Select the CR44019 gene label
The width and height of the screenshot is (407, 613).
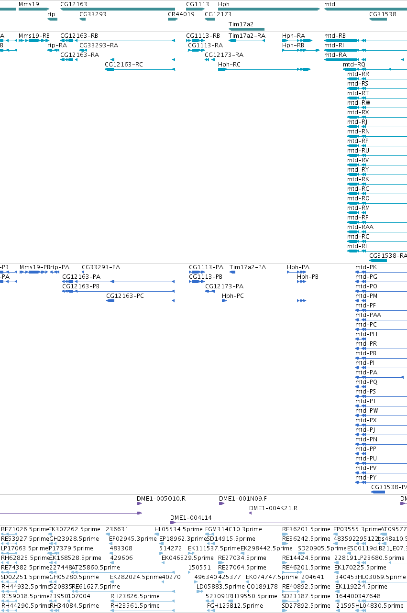coord(181,14)
